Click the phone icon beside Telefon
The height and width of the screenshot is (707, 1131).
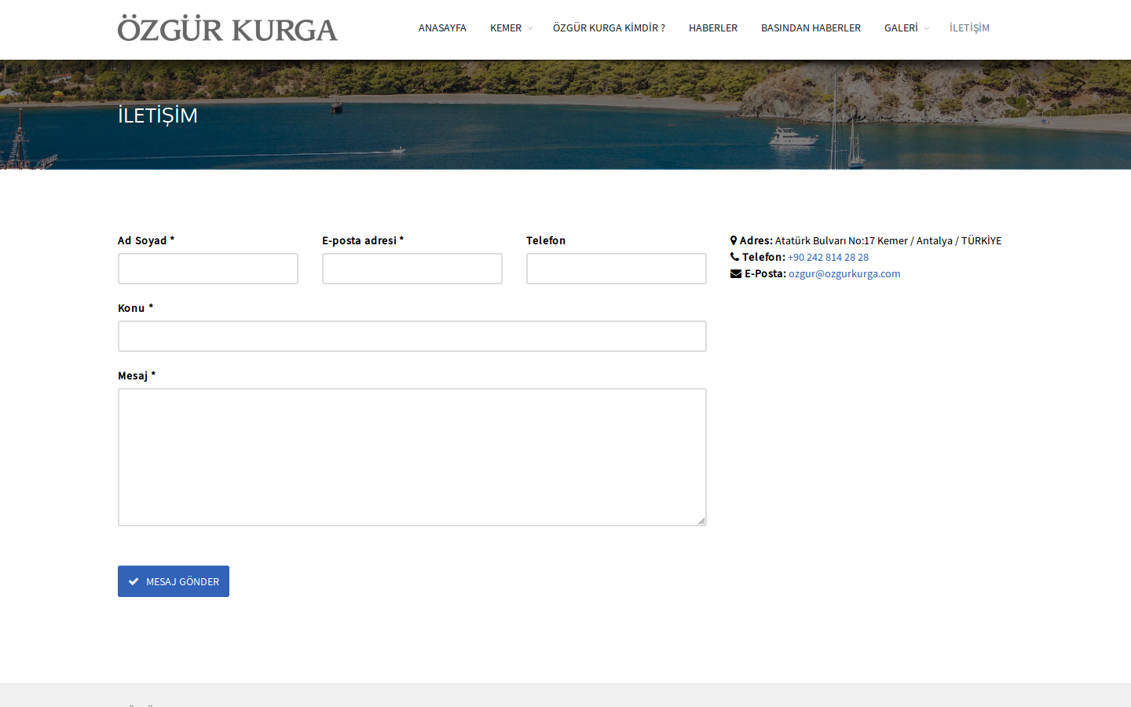(735, 257)
